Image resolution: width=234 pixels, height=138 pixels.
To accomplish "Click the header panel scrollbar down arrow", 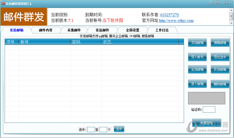I will point(231,23).
